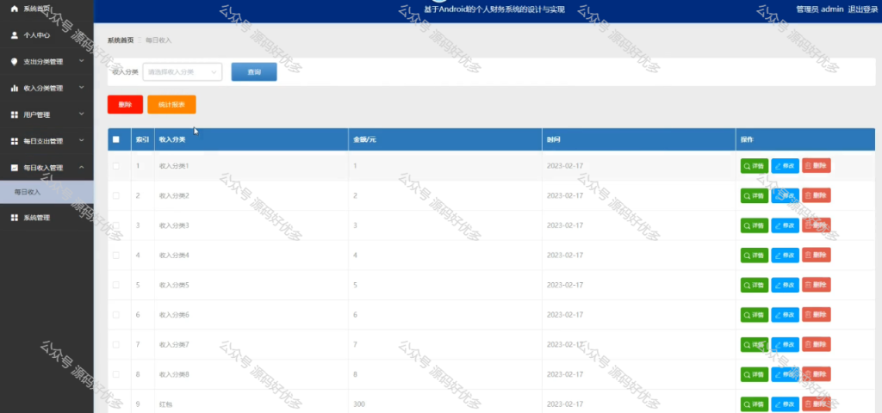882x413 pixels.
Task: Go to 系统首页 in sidebar
Action: click(36, 9)
